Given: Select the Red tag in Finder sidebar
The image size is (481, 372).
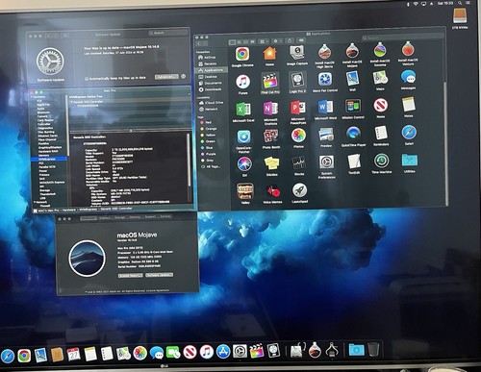Looking at the screenshot, I should 208,122.
